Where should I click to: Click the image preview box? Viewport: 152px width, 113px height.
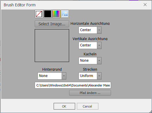pyautogui.click(x=52, y=46)
